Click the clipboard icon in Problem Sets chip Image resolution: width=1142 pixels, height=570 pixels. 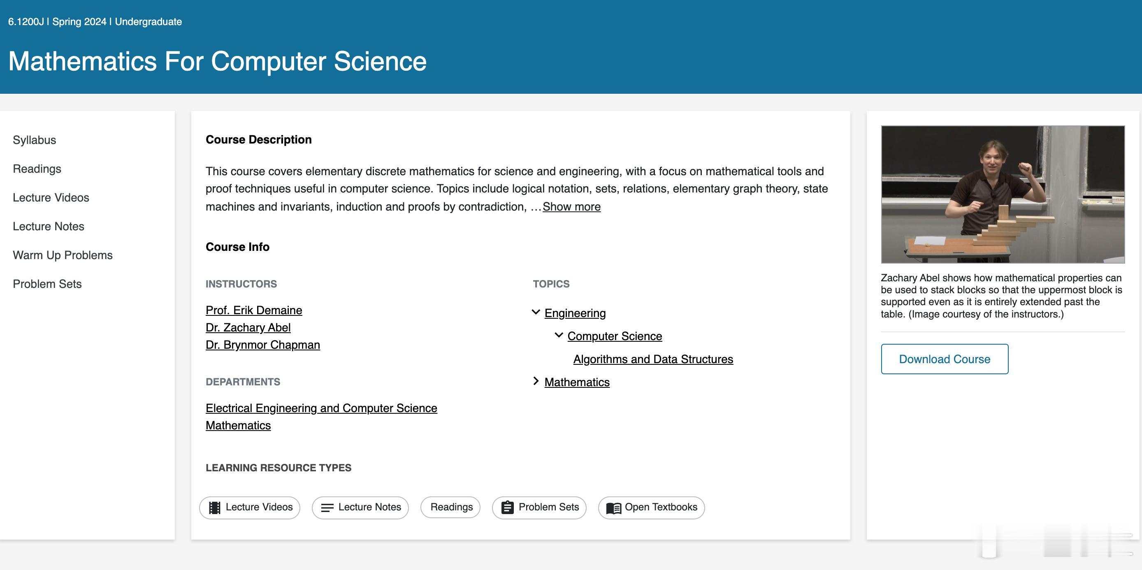507,507
